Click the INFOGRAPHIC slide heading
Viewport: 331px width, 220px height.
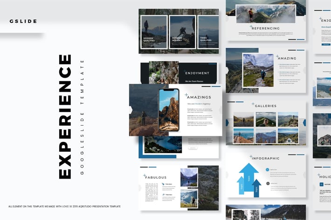point(266,158)
